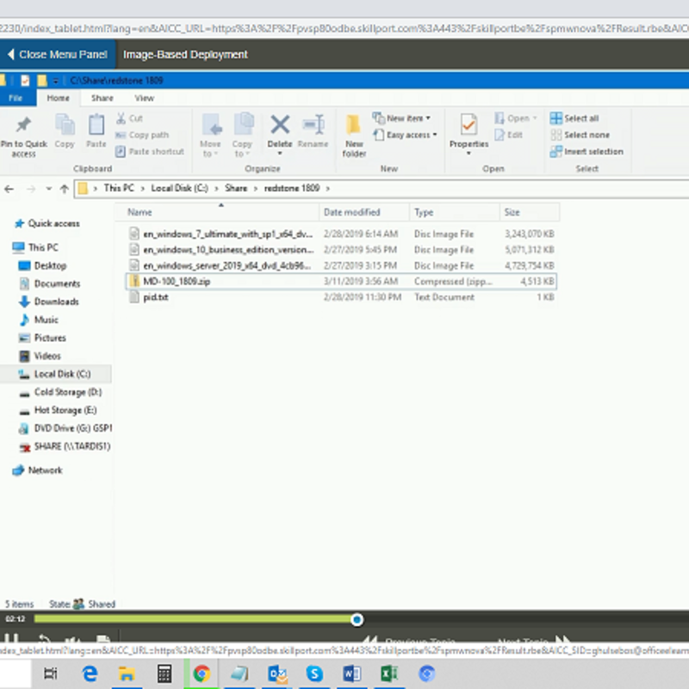The image size is (689, 689).
Task: Click Paste shortcut in the ribbon
Action: click(149, 152)
